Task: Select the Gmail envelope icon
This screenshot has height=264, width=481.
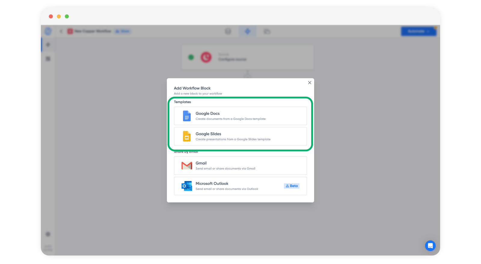Action: point(187,166)
